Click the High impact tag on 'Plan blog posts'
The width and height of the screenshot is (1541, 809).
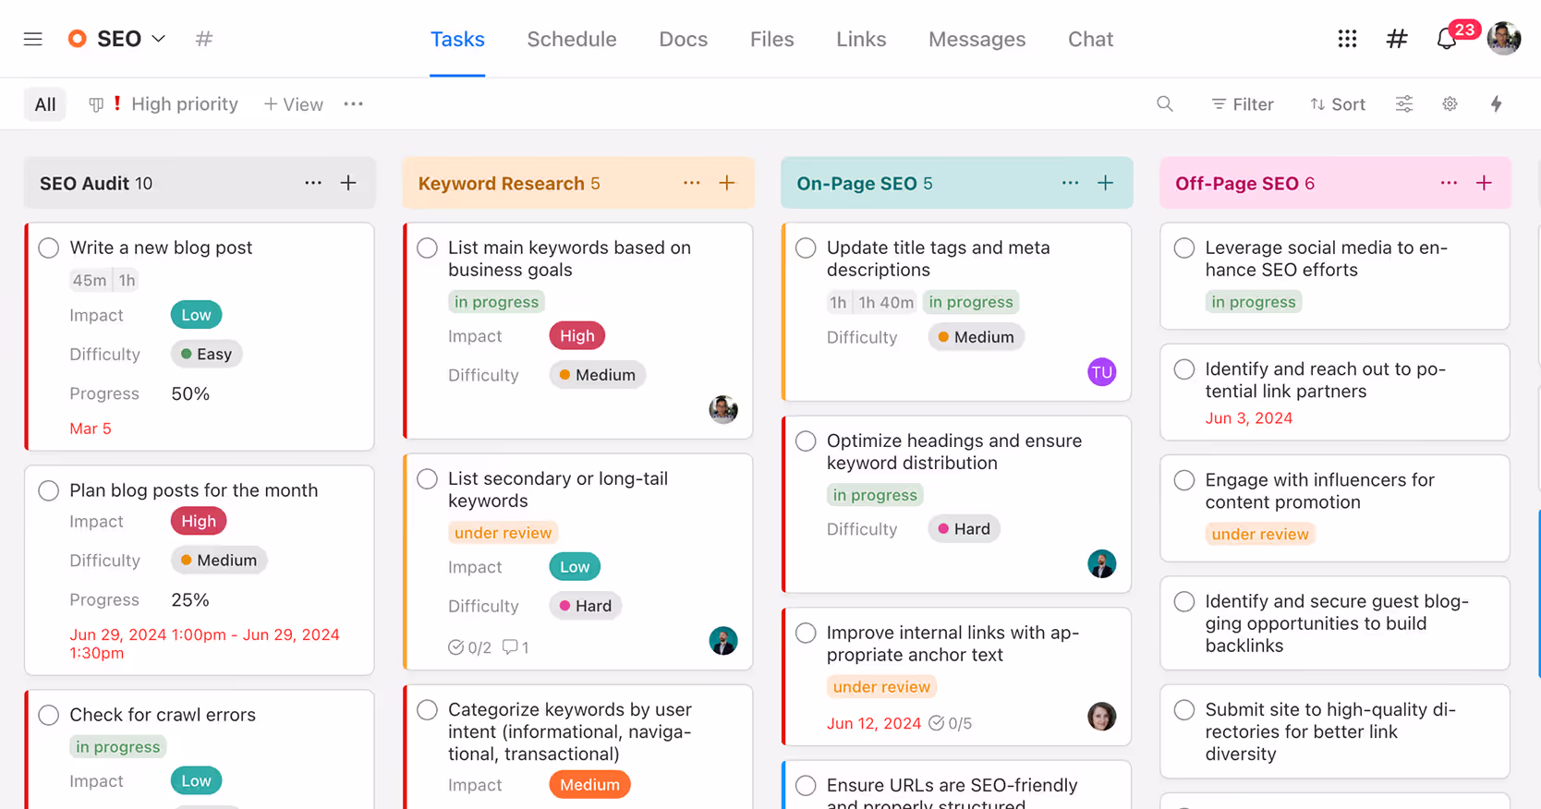198,522
